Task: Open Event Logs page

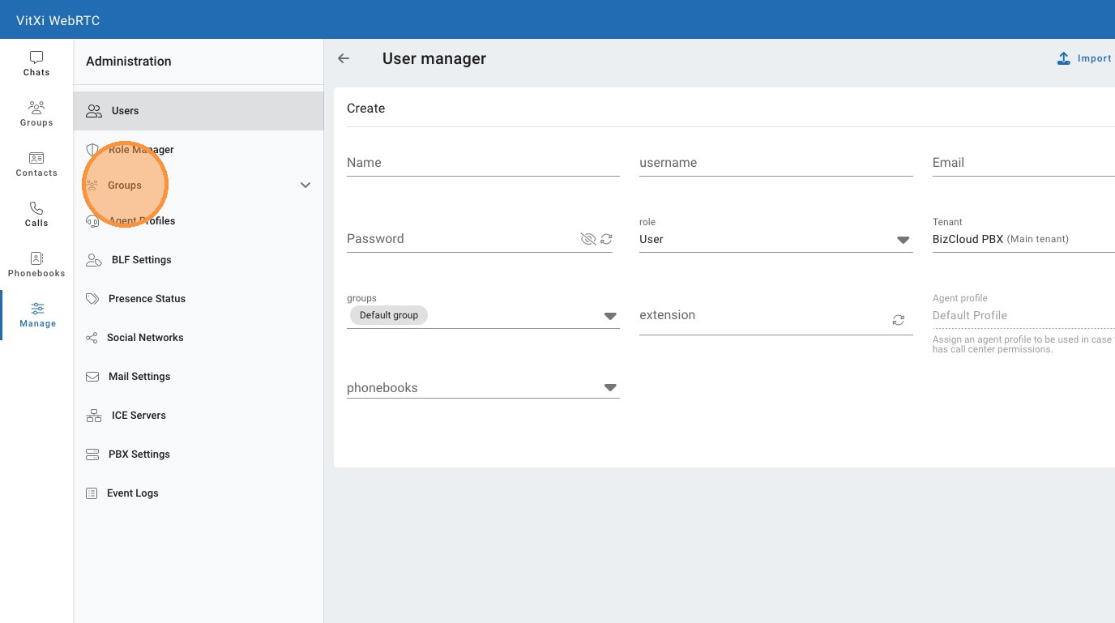Action: coord(132,493)
